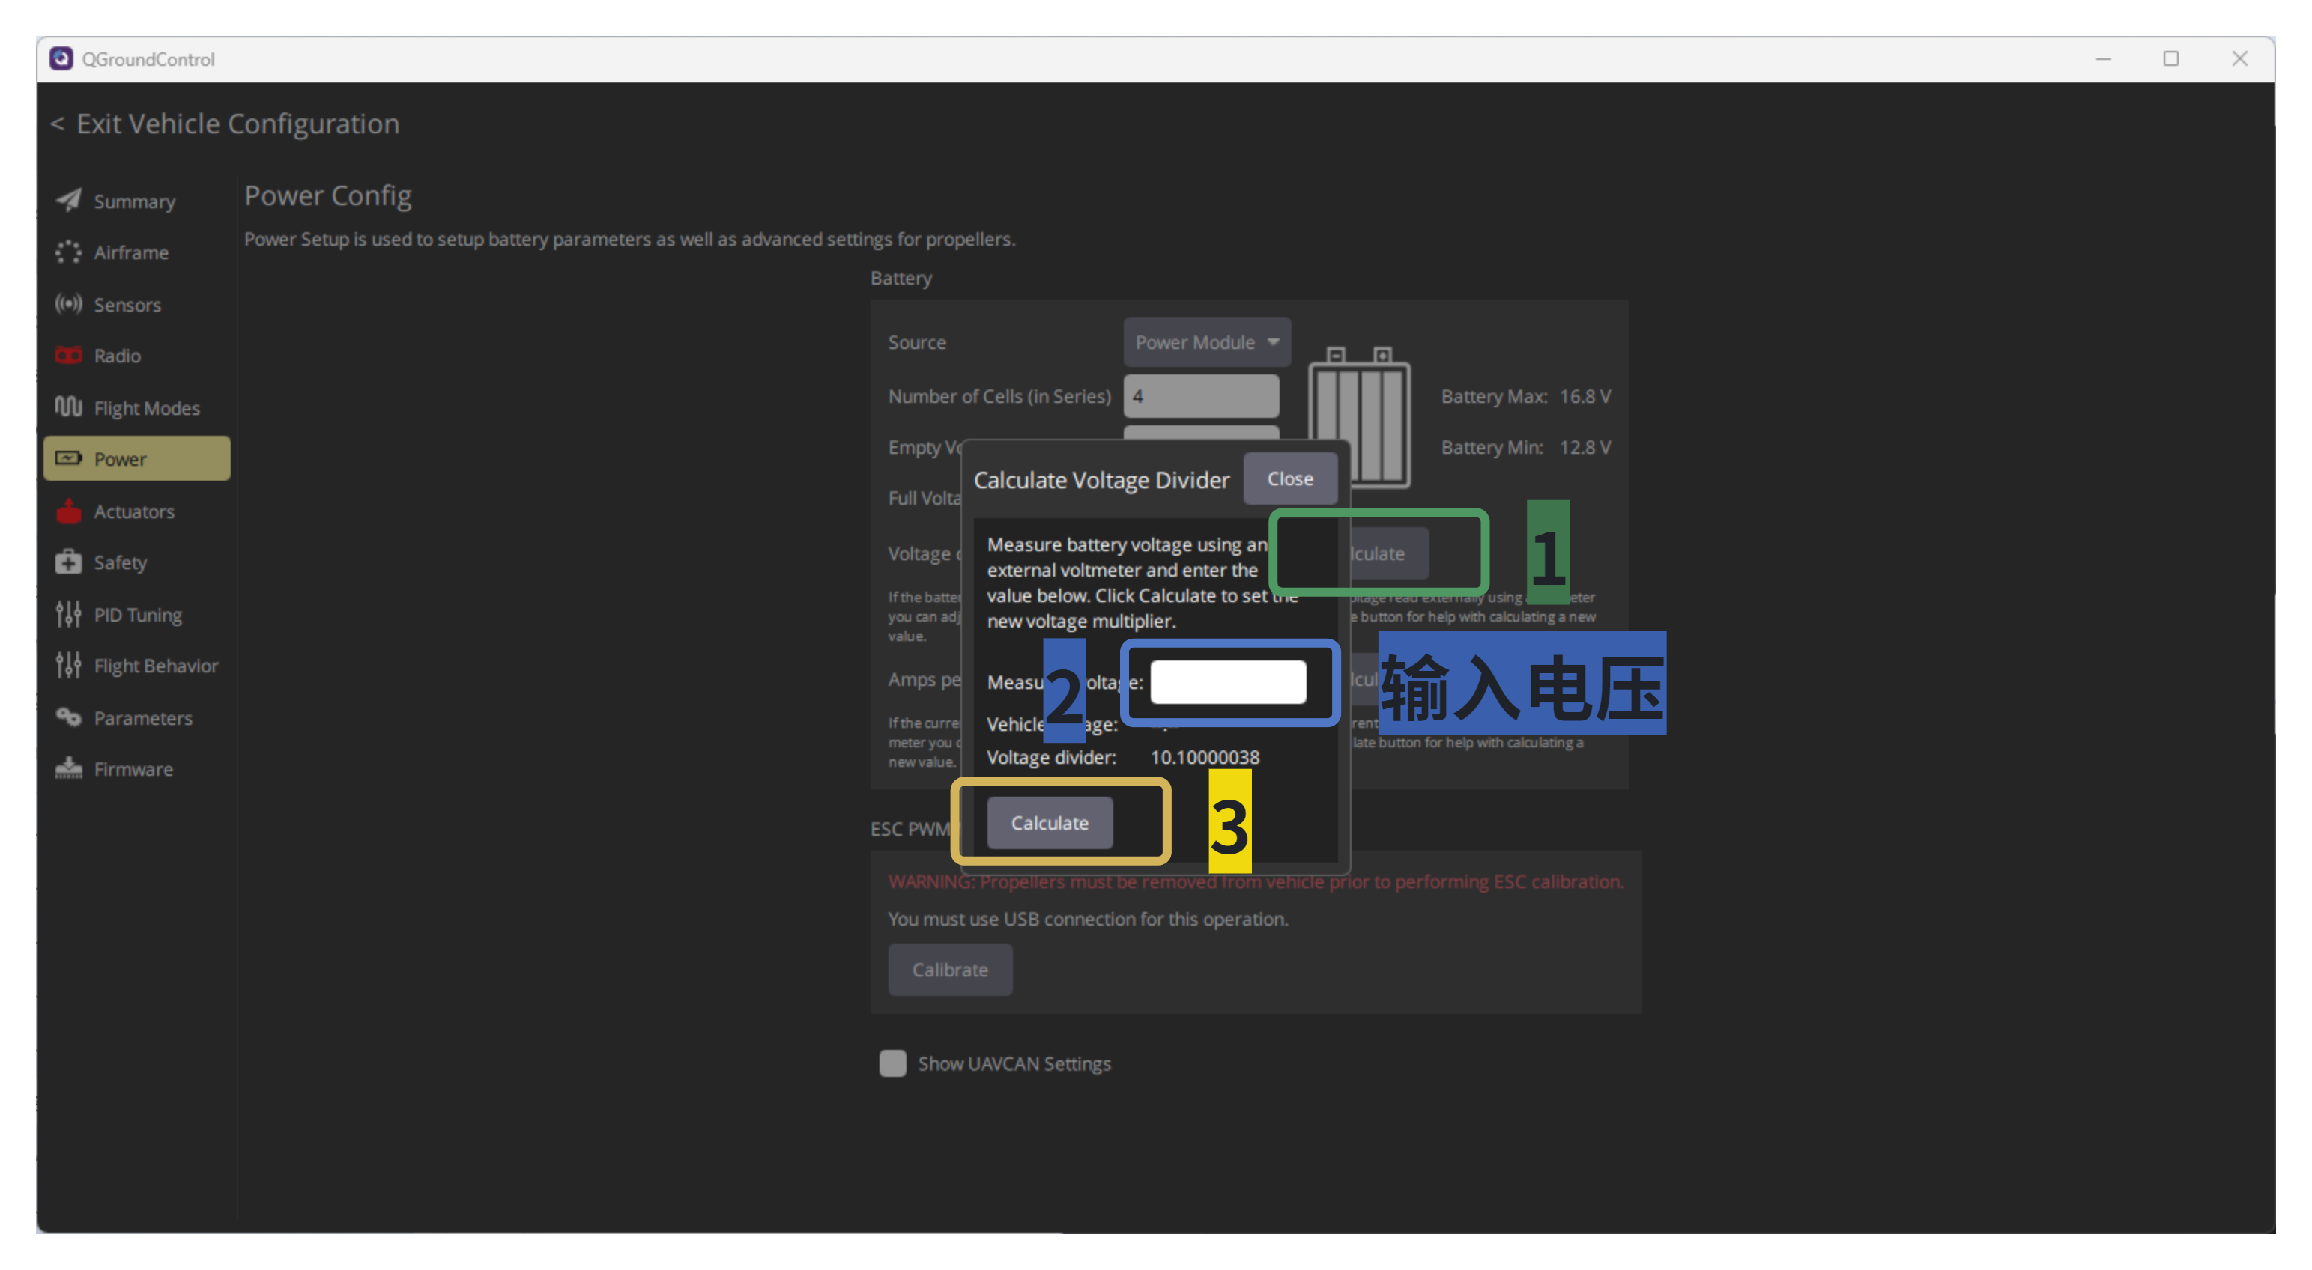Open Flight Modes waveform icon

(x=68, y=407)
